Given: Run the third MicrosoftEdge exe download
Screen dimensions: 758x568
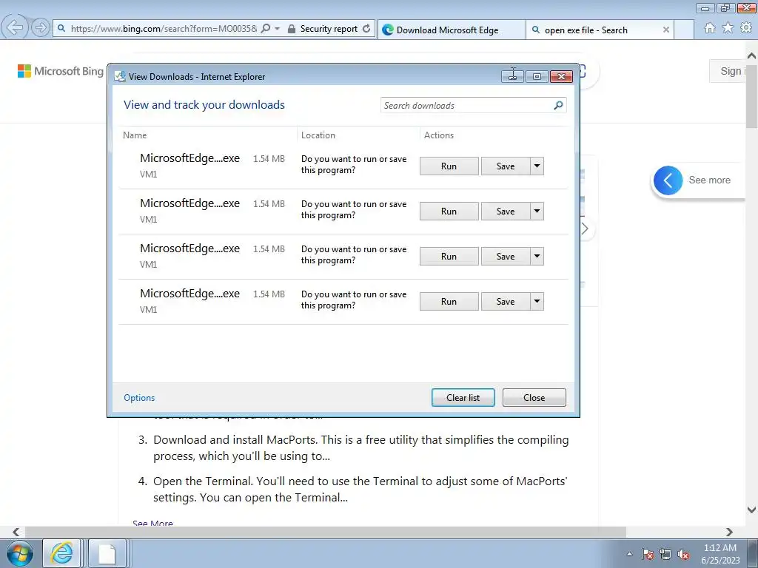Looking at the screenshot, I should (449, 257).
